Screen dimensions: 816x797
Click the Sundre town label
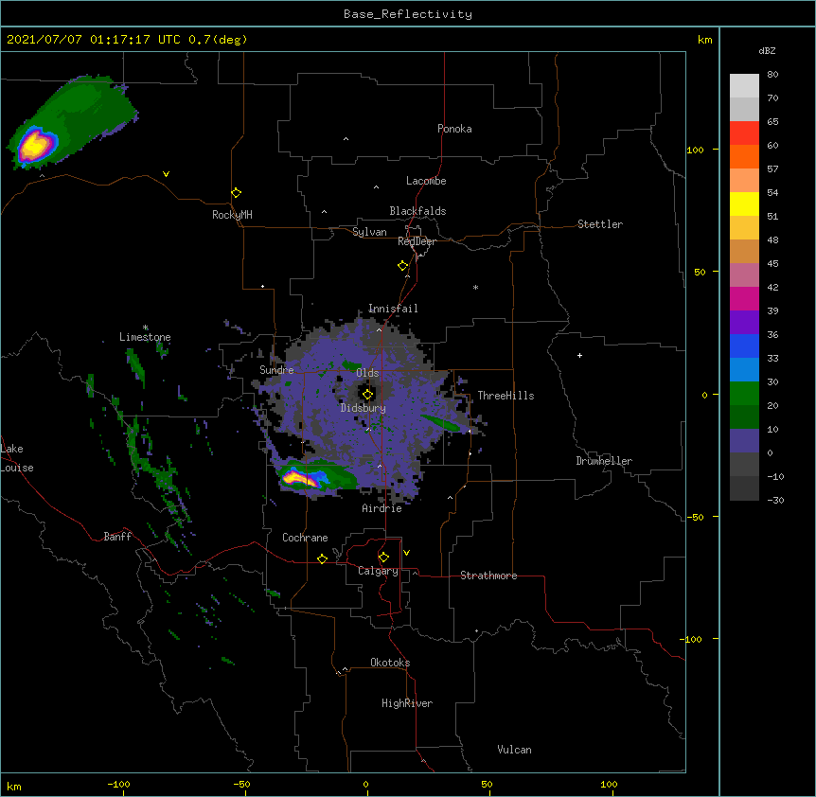[276, 370]
